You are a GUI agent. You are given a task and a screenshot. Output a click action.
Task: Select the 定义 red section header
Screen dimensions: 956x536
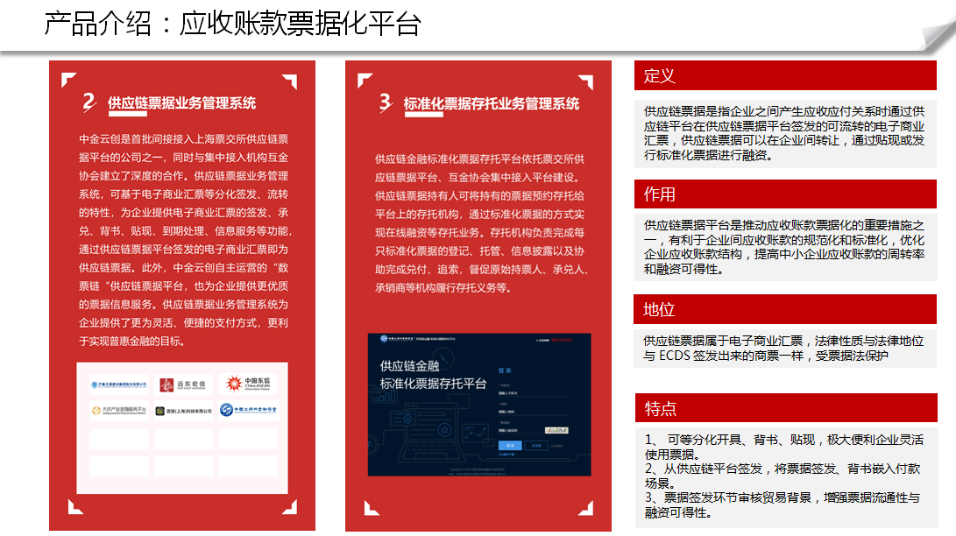point(785,75)
